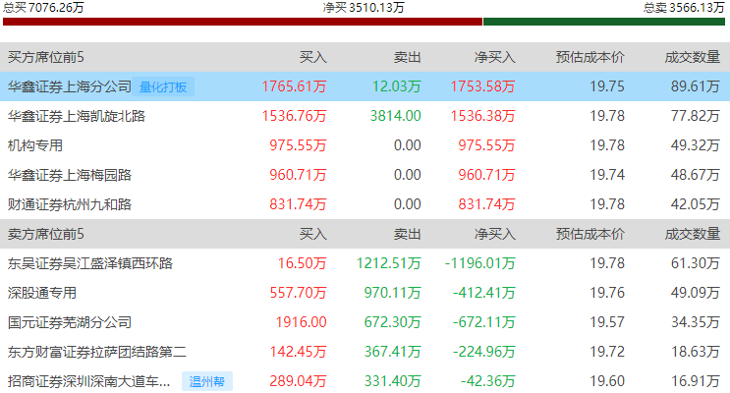
Task: Click sell amount 672.30万
Action: 392,321
